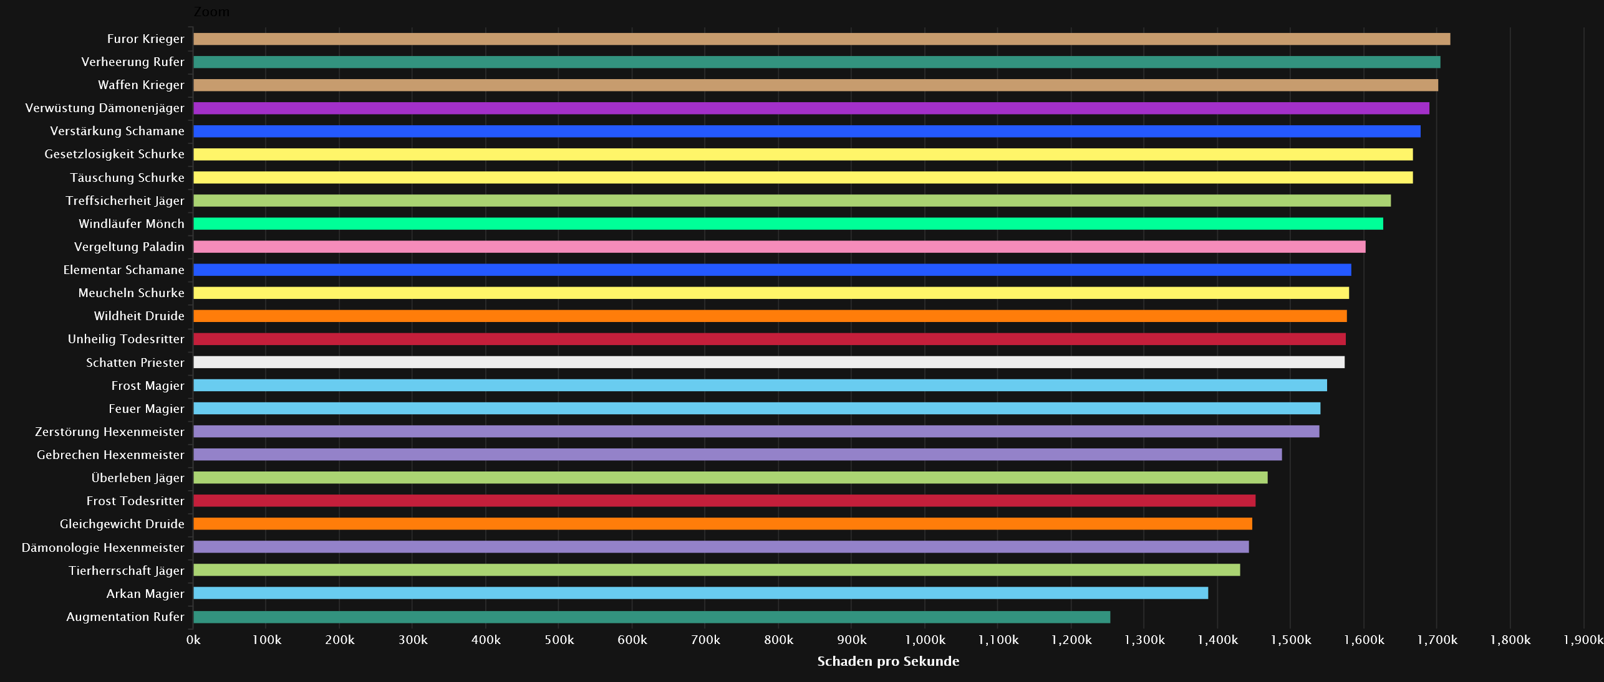The width and height of the screenshot is (1604, 682).
Task: Click the Schatten Priester white bar
Action: (x=769, y=362)
